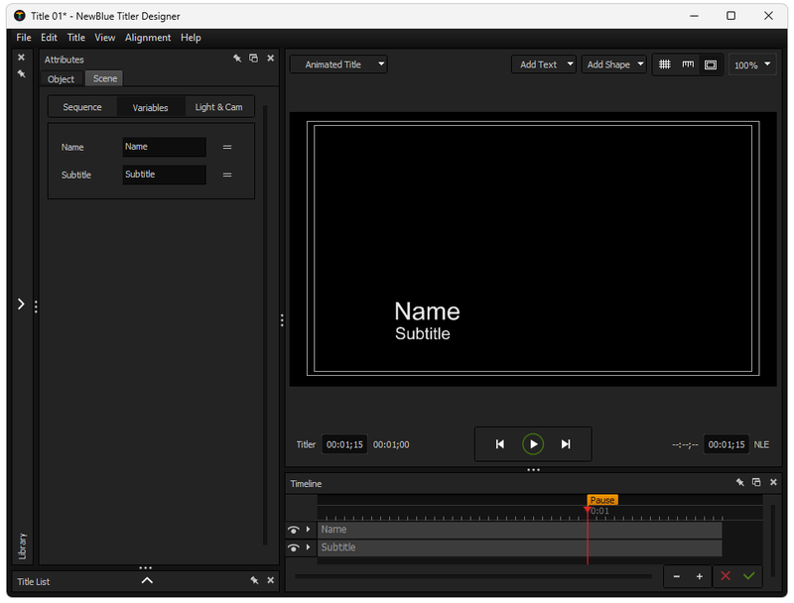
Task: Open the Animated Title dropdown
Action: click(338, 64)
